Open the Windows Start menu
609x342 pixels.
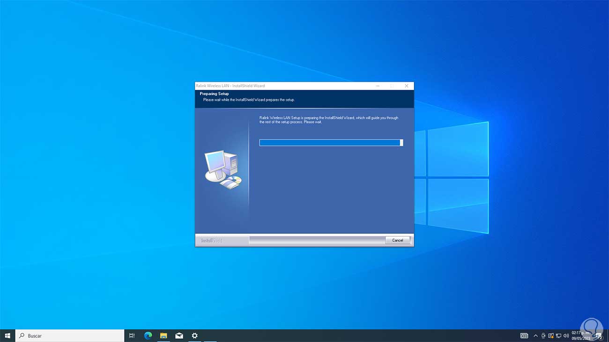click(7, 335)
